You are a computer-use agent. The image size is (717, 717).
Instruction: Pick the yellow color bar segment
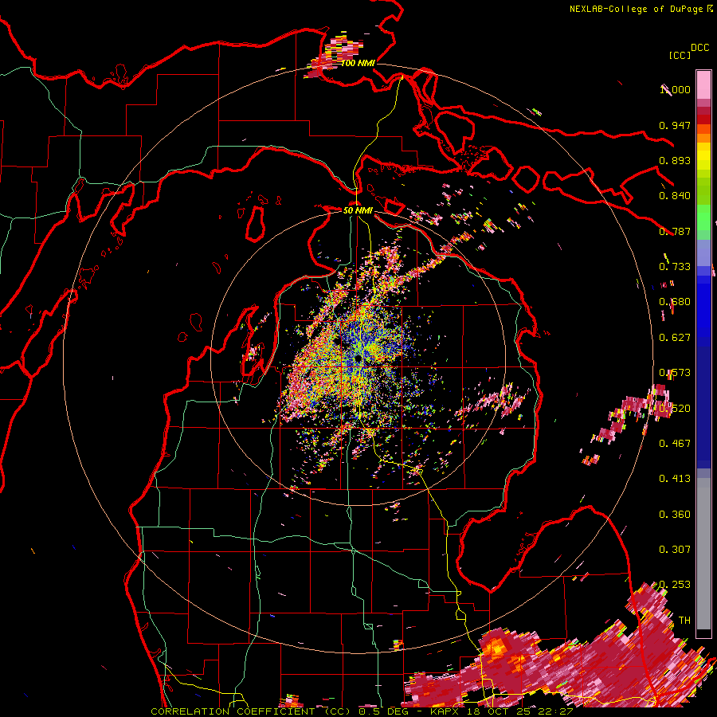pyautogui.click(x=703, y=157)
